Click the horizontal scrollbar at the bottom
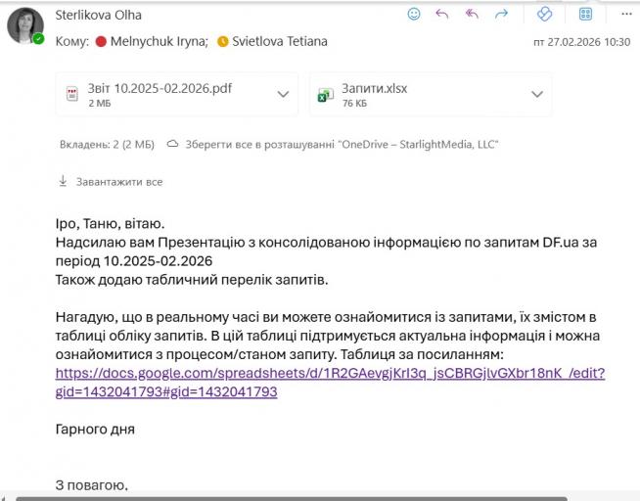This screenshot has height=501, width=640. click(292, 498)
